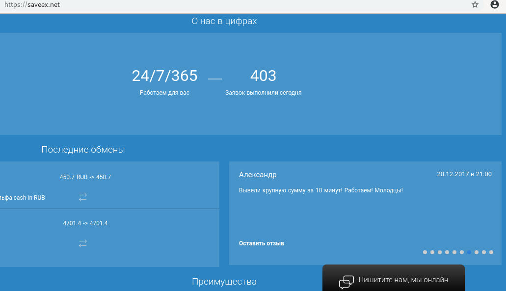Screen dimensions: 506x291
Task: Jump to the last review carousel dot
Action: coord(491,252)
